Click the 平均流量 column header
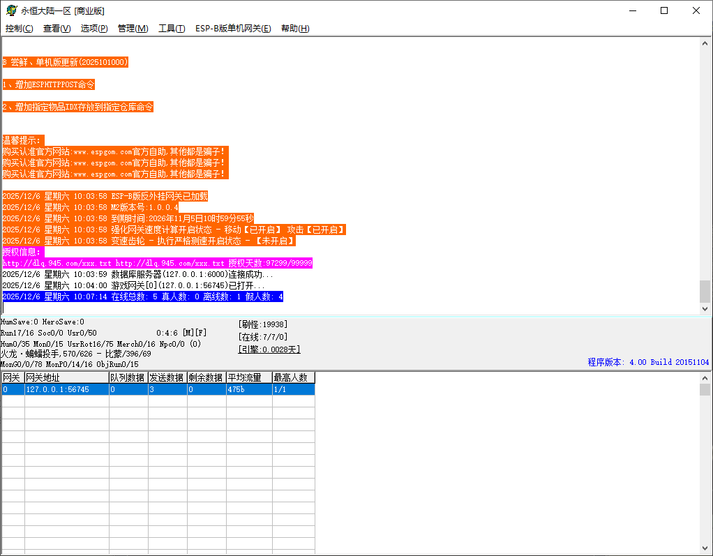Image resolution: width=713 pixels, height=556 pixels. (248, 377)
